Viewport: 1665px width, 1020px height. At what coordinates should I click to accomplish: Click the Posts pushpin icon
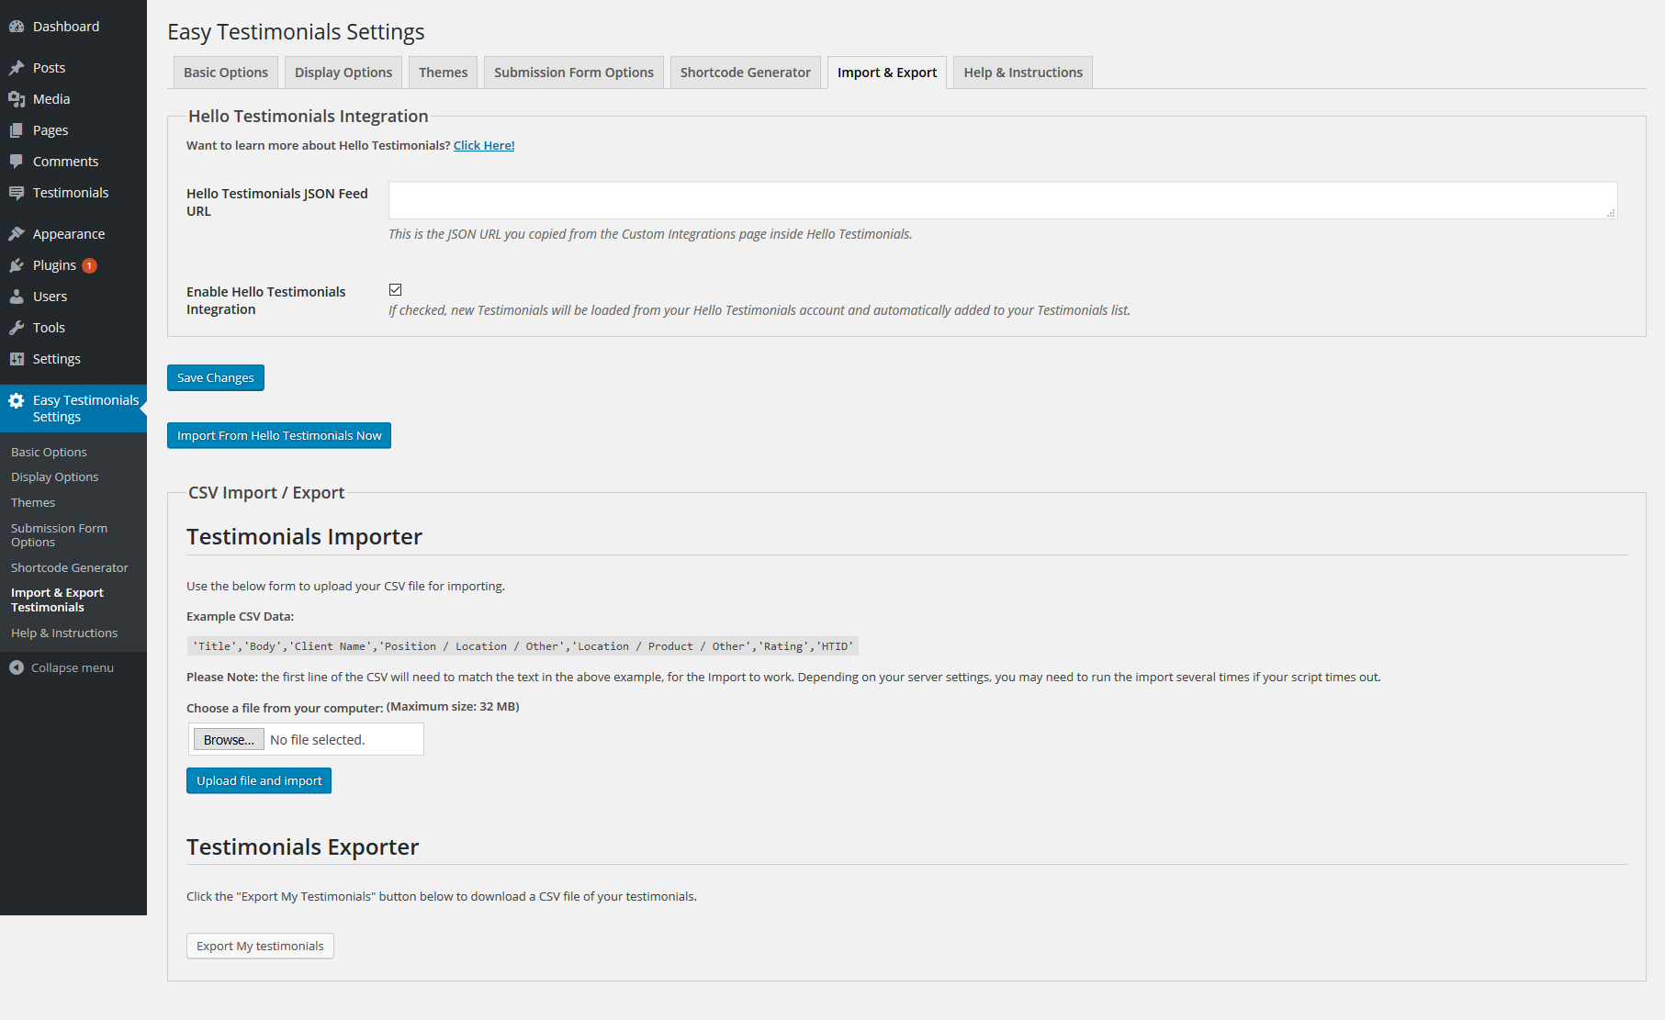tap(17, 68)
